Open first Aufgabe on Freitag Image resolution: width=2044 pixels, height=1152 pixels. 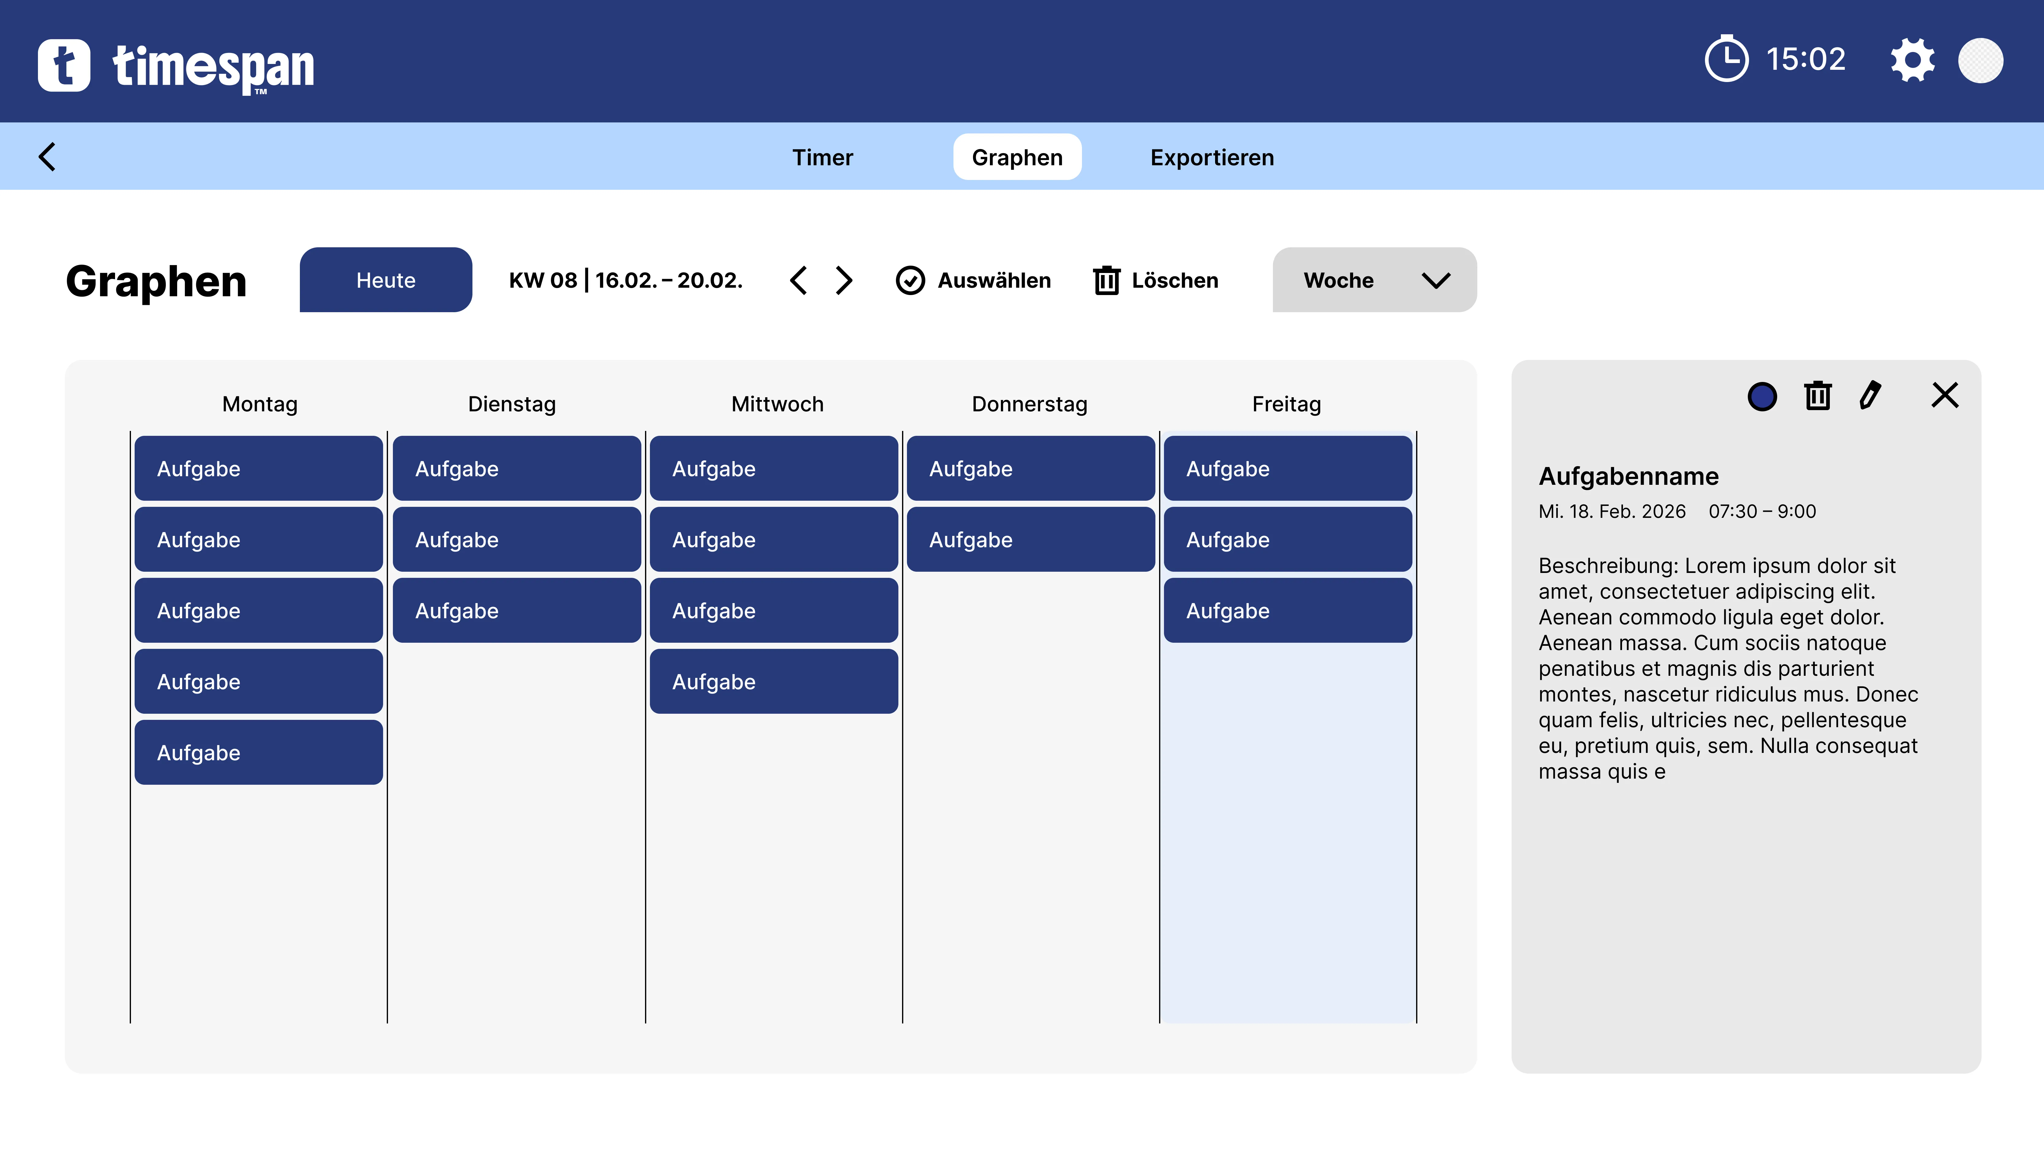tap(1288, 468)
